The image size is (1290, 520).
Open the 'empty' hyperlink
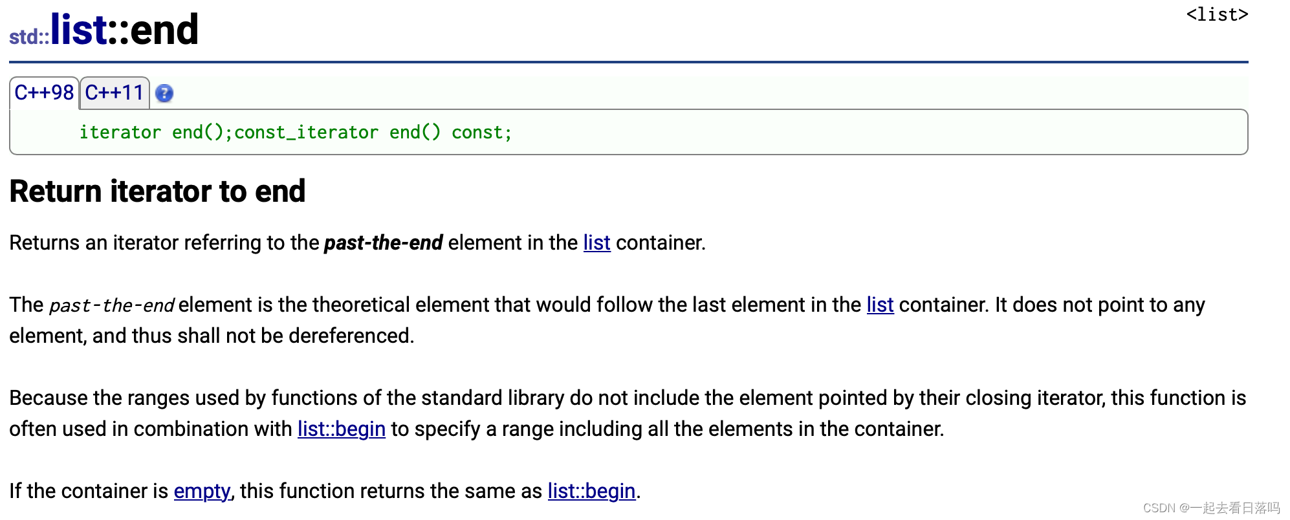pyautogui.click(x=202, y=491)
